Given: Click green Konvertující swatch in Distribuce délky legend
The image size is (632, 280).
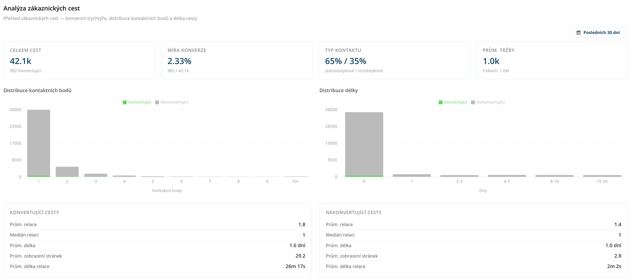Looking at the screenshot, I should (x=441, y=102).
